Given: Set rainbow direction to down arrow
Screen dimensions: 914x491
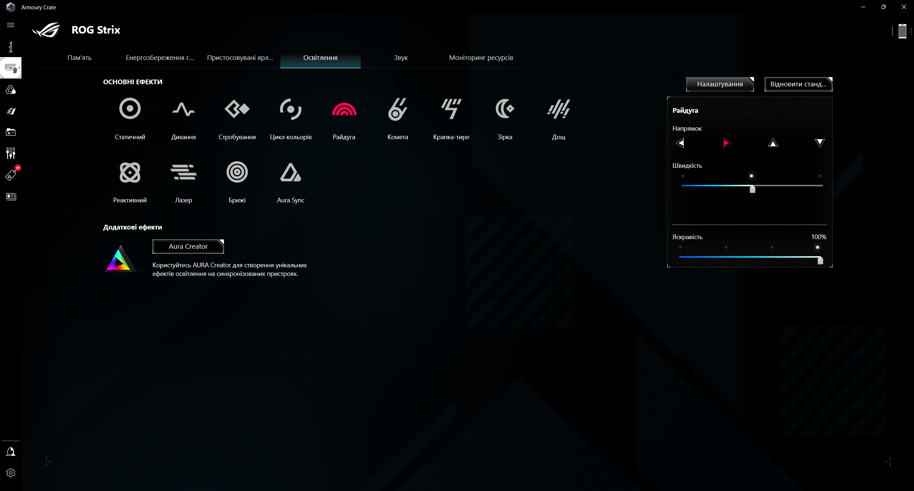Looking at the screenshot, I should 819,143.
